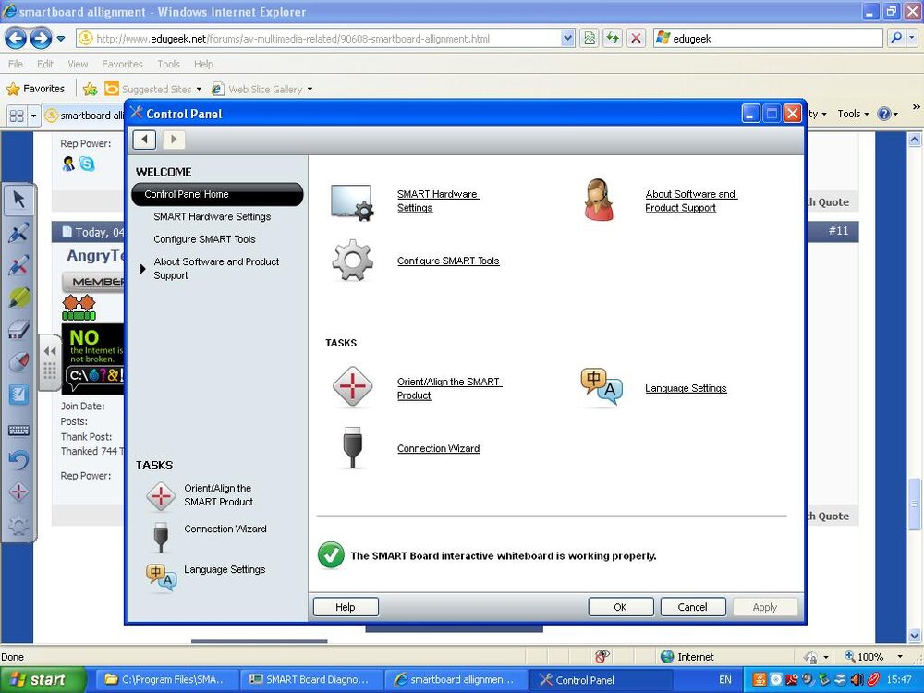Click the sidebar Connection Wizard plug icon

coord(161,537)
